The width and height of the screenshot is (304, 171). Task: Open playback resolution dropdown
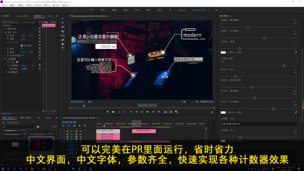tap(187, 102)
